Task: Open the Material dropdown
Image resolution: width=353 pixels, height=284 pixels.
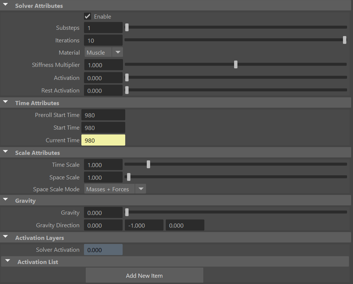Action: click(x=117, y=52)
